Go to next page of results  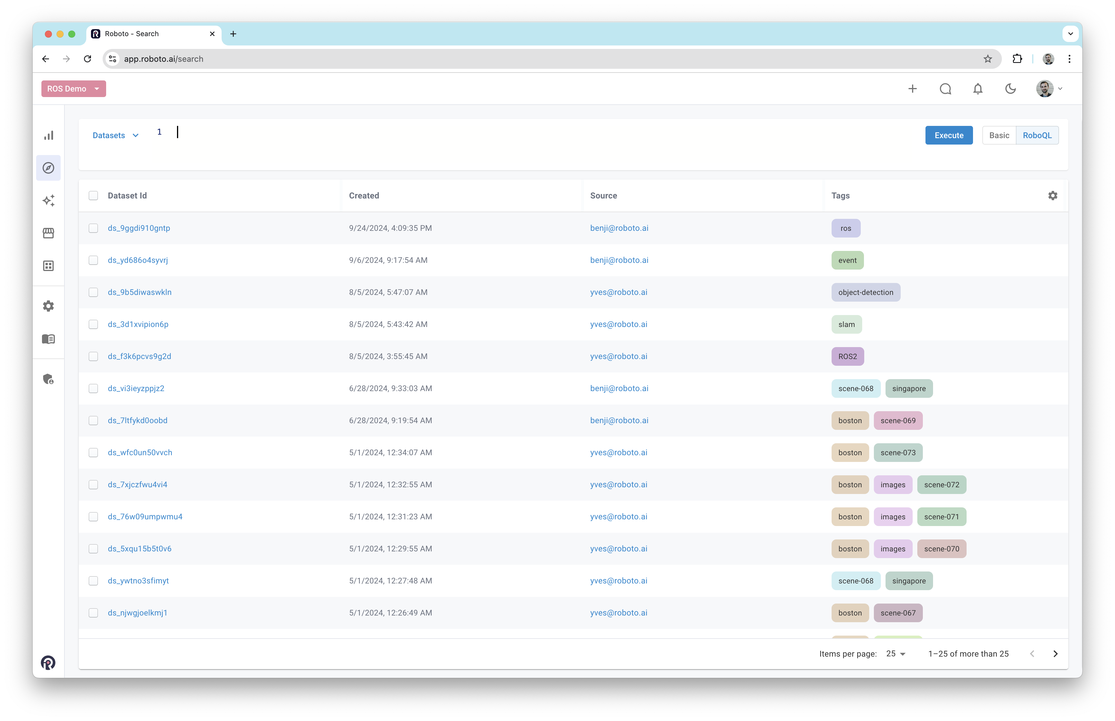1055,654
